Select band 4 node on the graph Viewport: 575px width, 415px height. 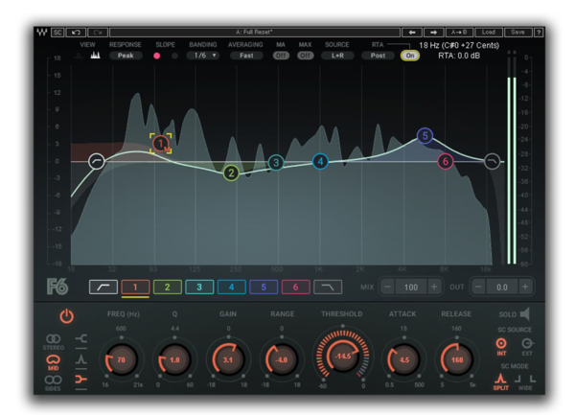(320, 161)
